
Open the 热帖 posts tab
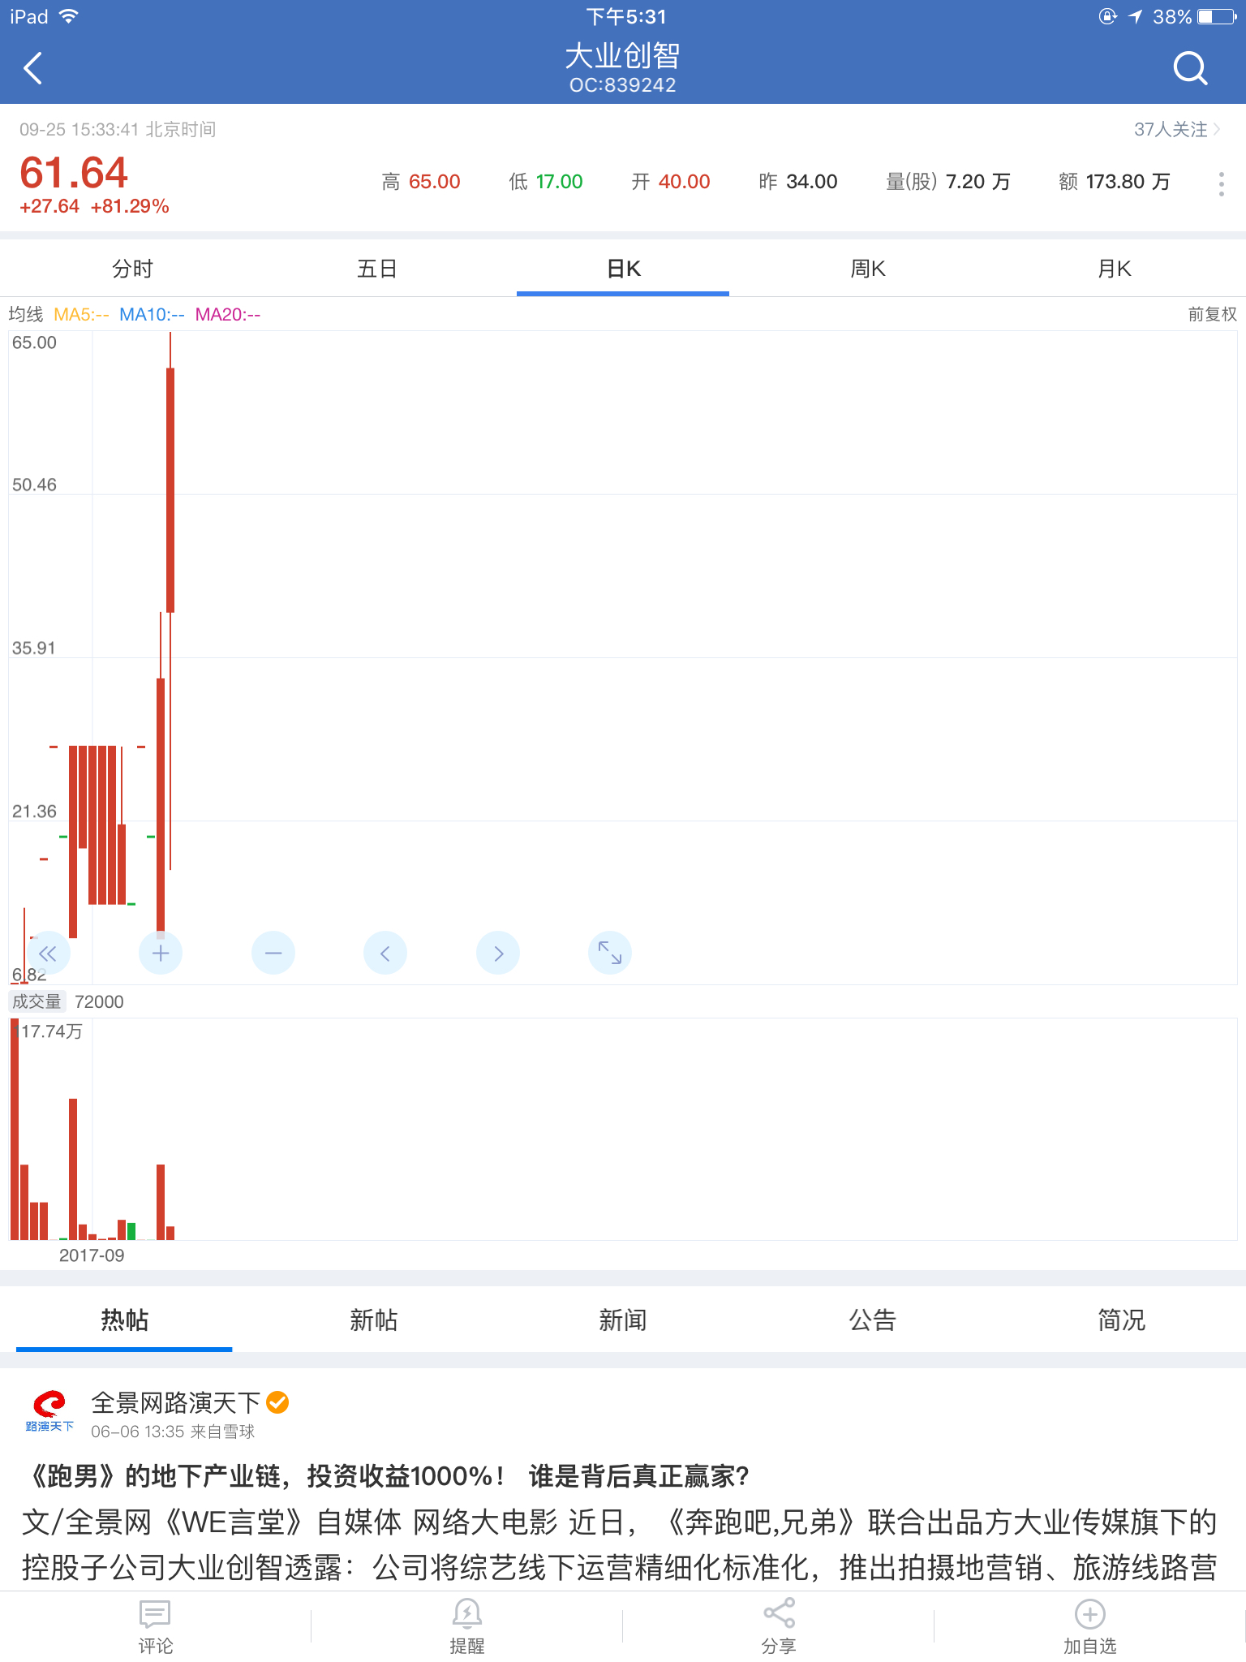coord(124,1320)
